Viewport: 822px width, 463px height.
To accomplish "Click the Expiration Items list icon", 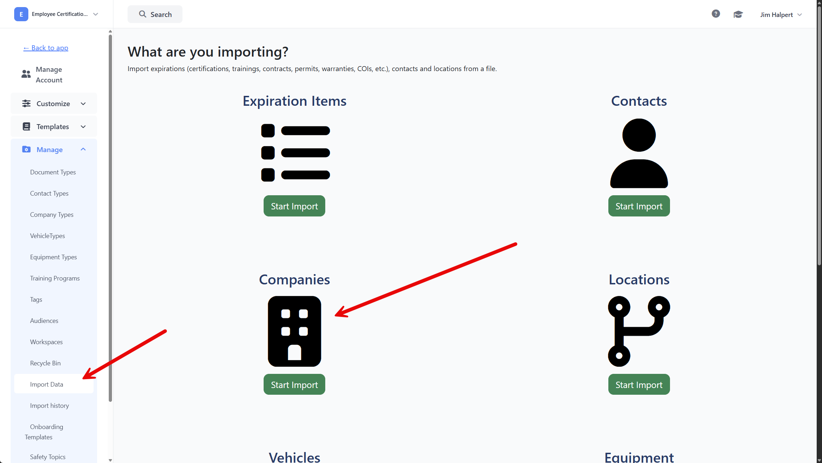I will (295, 153).
